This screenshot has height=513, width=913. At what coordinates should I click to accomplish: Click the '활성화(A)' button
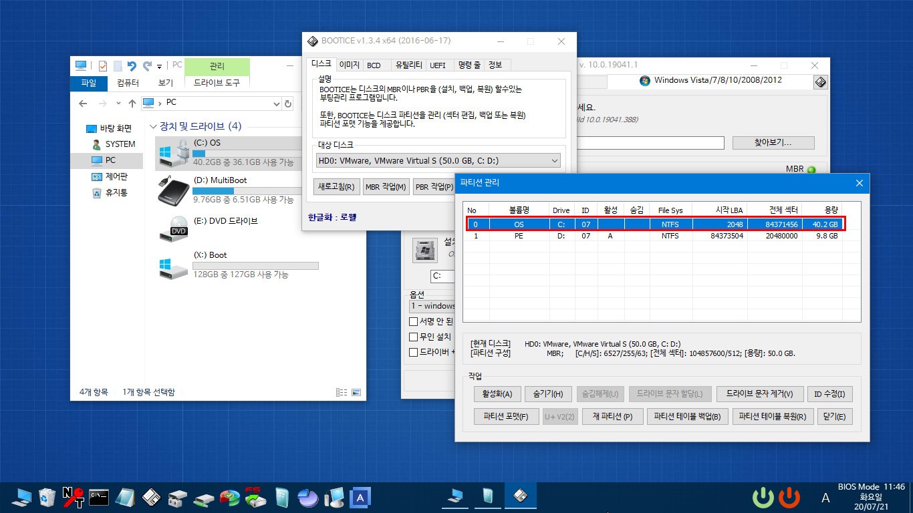pos(497,394)
